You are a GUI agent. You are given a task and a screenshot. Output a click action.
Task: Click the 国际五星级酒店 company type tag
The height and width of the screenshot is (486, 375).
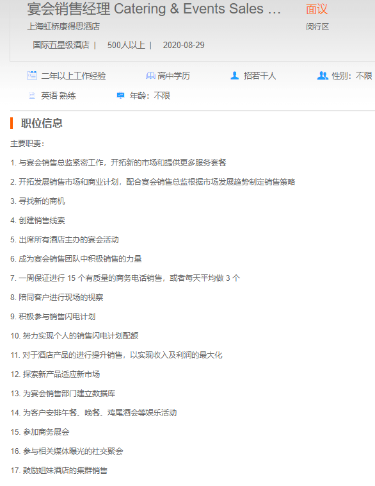point(61,46)
